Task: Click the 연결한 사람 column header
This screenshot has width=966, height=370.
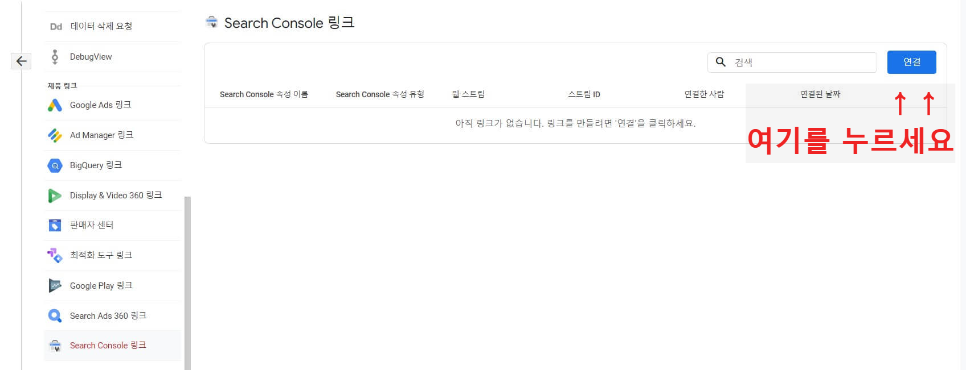Action: (704, 94)
